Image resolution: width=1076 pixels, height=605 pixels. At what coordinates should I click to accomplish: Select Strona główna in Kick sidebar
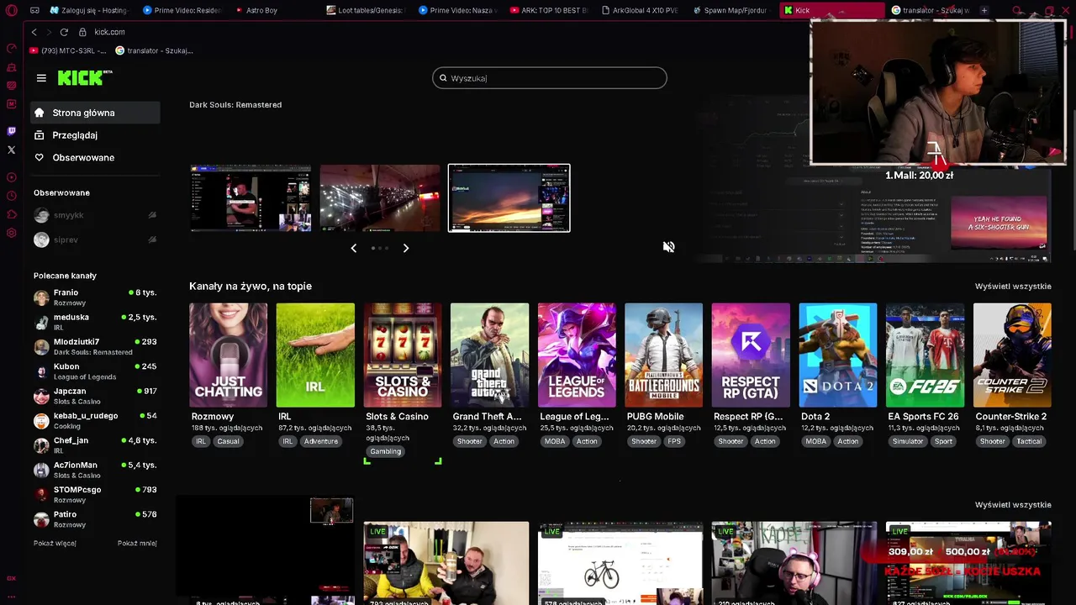coord(95,113)
